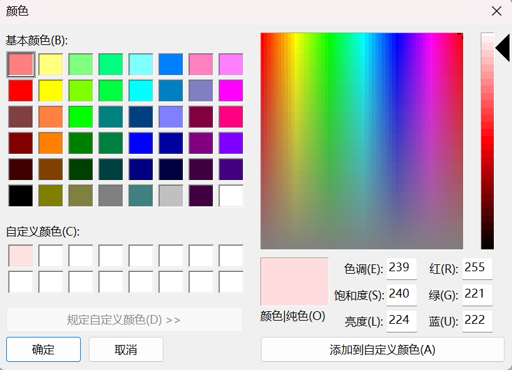The height and width of the screenshot is (370, 512).
Task: Select an empty custom color slot
Action: click(51, 256)
